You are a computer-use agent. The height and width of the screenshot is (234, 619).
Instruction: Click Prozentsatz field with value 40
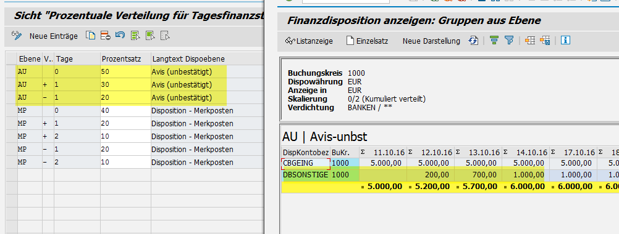click(125, 110)
